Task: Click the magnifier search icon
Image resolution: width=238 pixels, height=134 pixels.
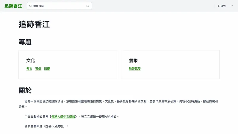Action: [x=31, y=6]
